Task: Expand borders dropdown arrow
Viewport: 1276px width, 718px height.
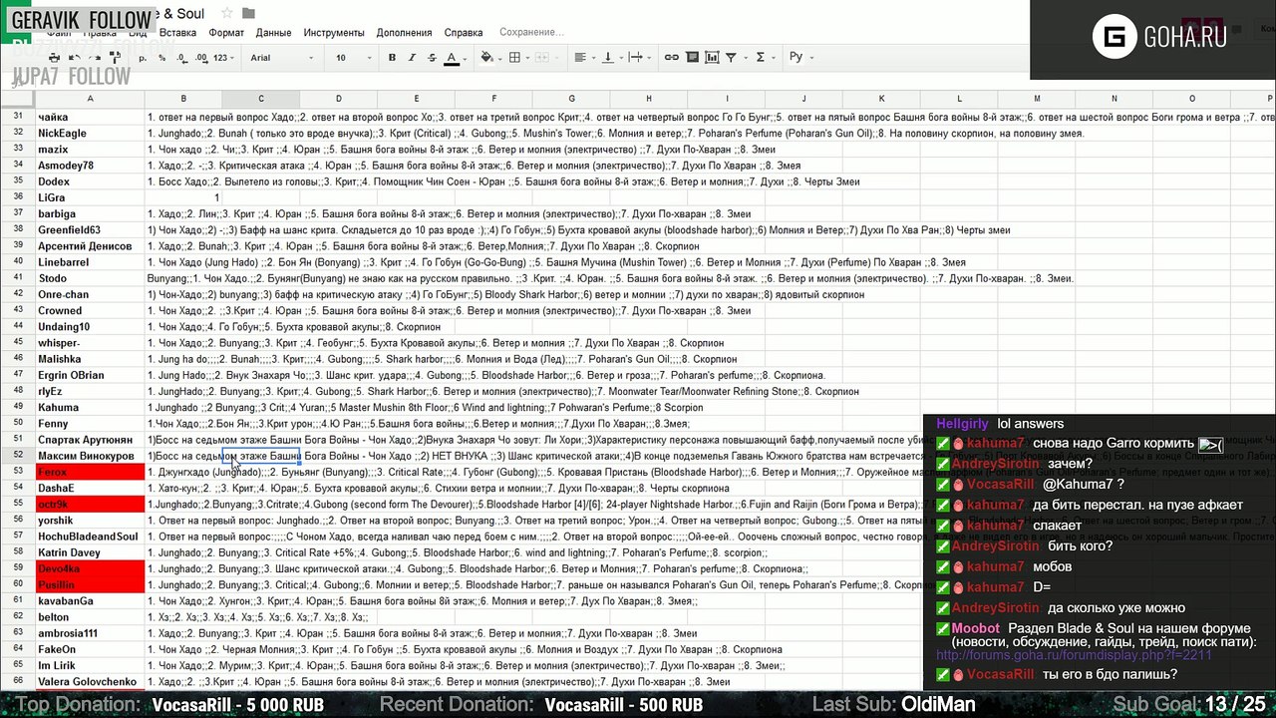Action: (527, 58)
